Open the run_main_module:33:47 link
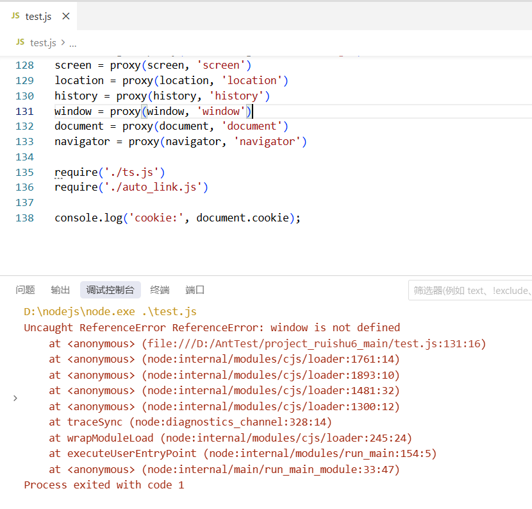Image resolution: width=532 pixels, height=509 pixels. 270,470
